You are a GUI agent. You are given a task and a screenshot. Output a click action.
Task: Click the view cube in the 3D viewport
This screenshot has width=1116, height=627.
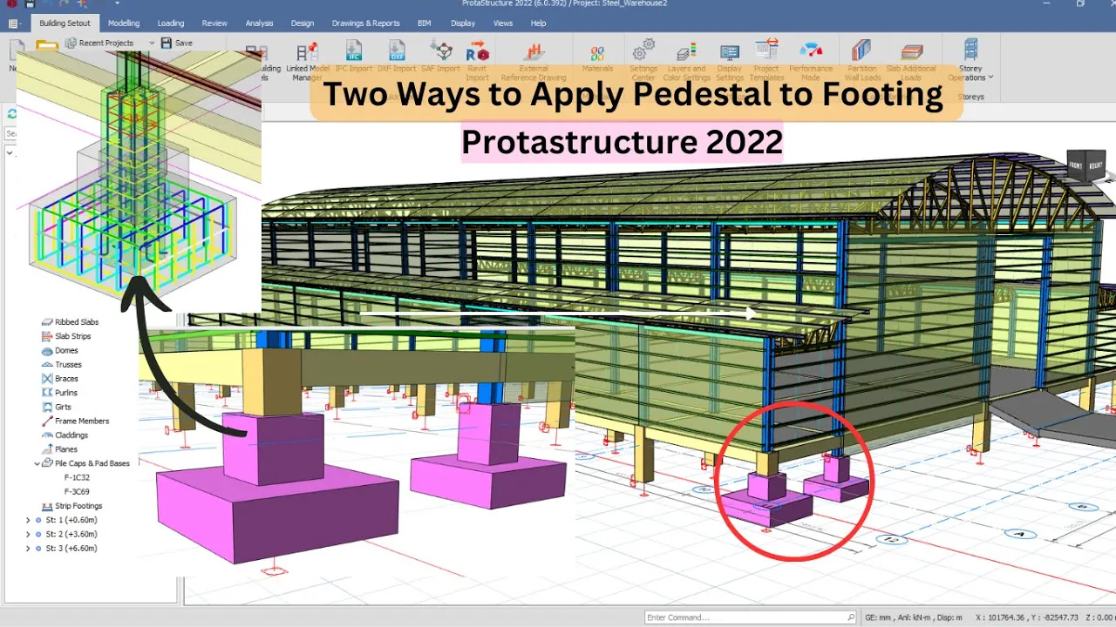(x=1085, y=165)
